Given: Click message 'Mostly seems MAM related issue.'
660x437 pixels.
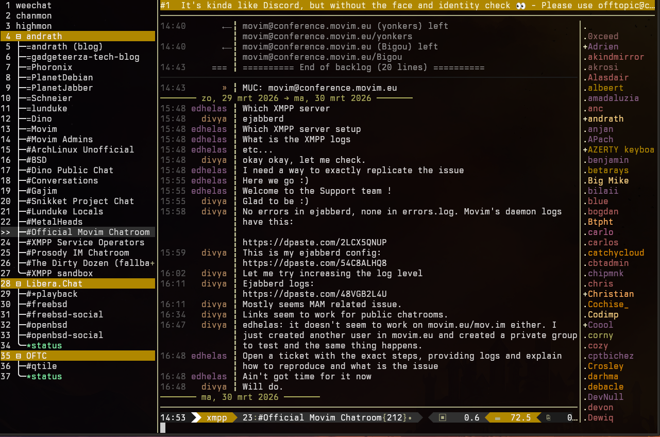Looking at the screenshot, I should (x=322, y=304).
